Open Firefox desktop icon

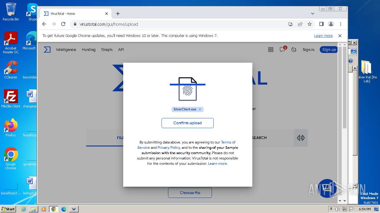(11, 128)
